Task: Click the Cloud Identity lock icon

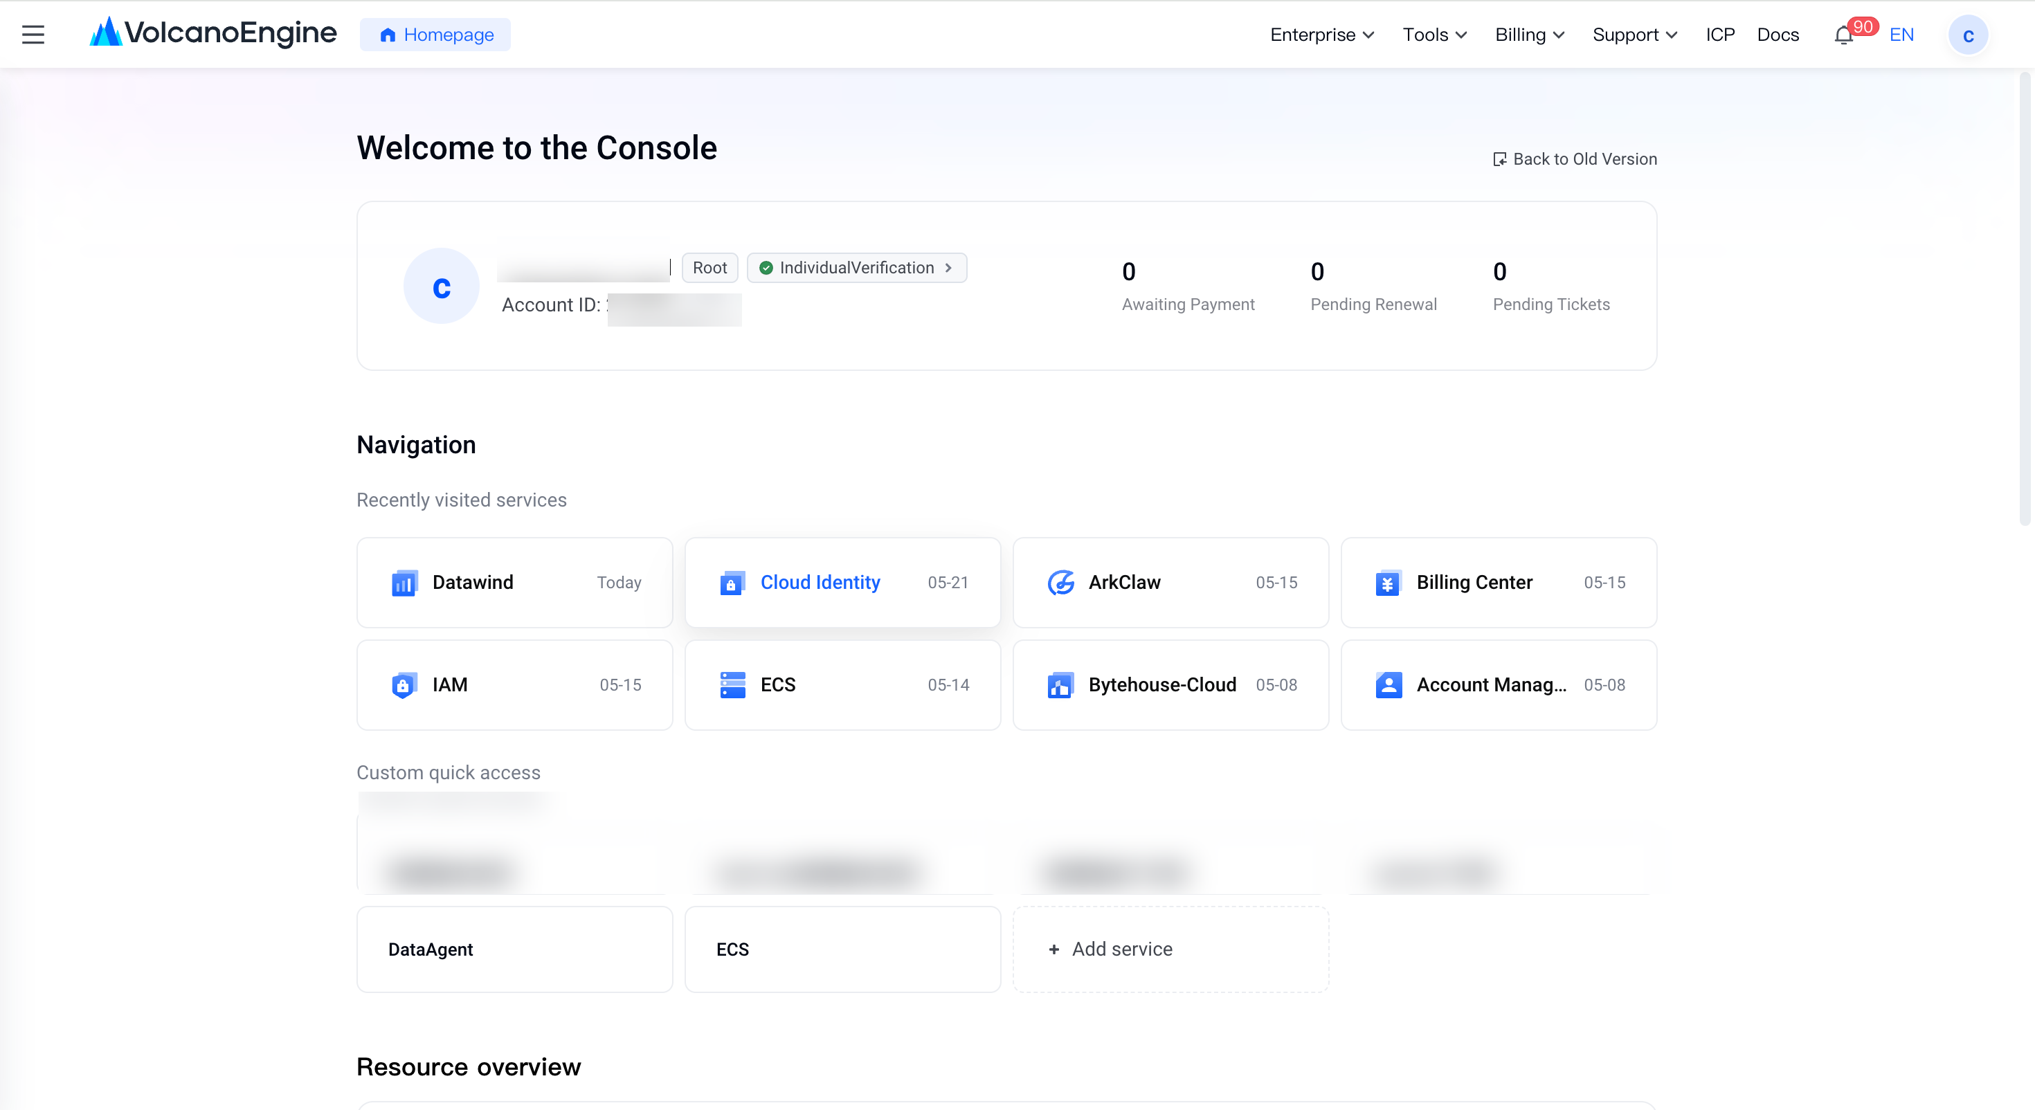Action: (732, 583)
